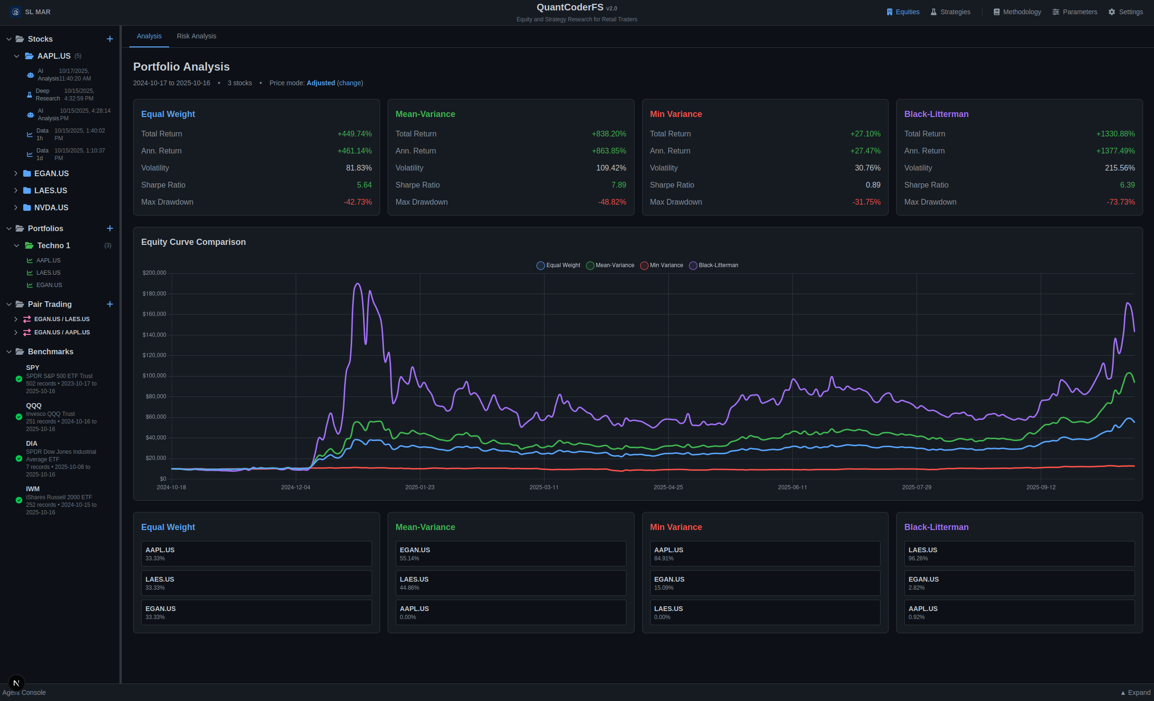Switch to the Risk Analysis tab

(196, 36)
